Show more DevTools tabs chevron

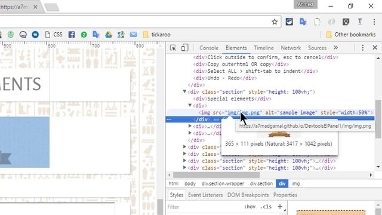click(x=335, y=48)
